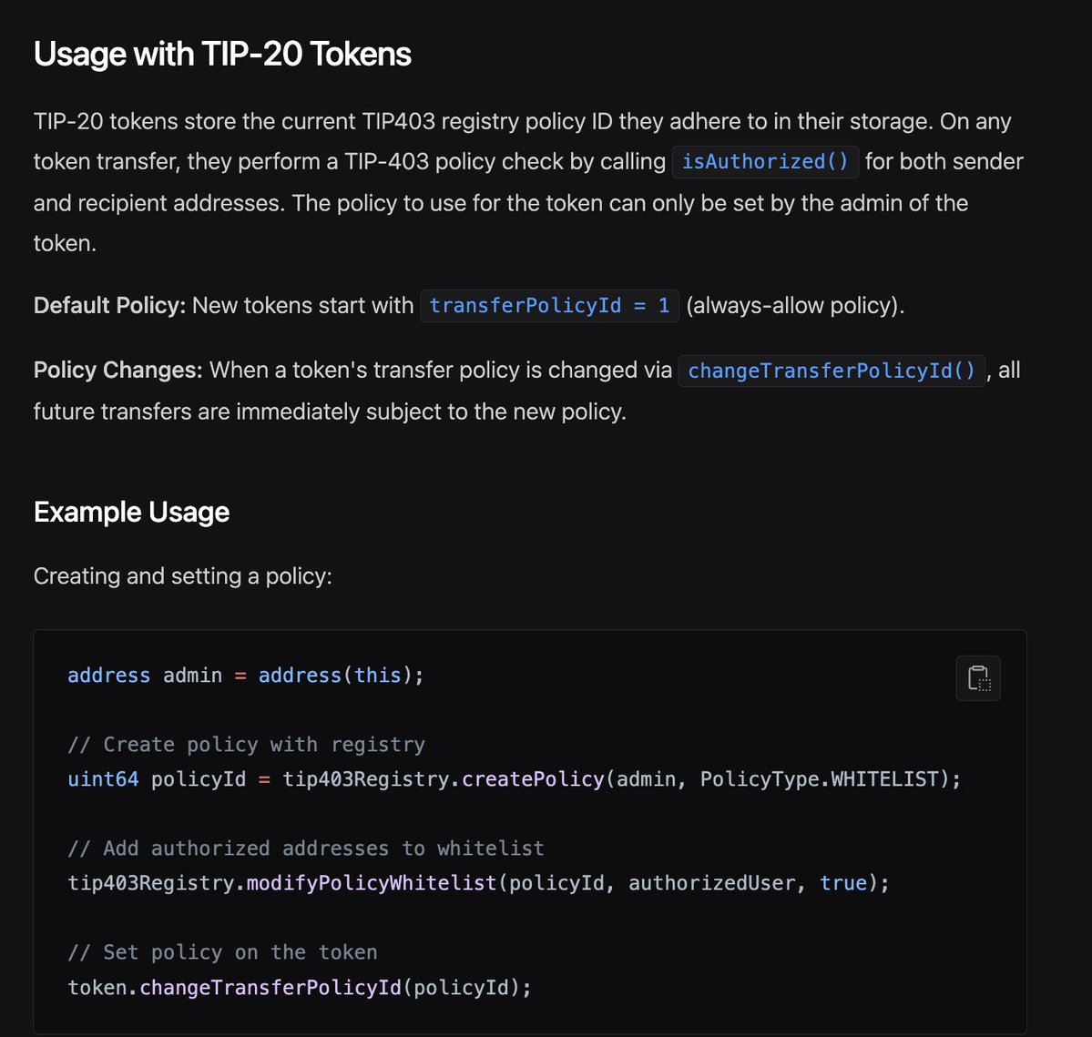Viewport: 1092px width, 1037px height.
Task: Click the '// Add authorized addresses to whitelist' comment
Action: (306, 849)
